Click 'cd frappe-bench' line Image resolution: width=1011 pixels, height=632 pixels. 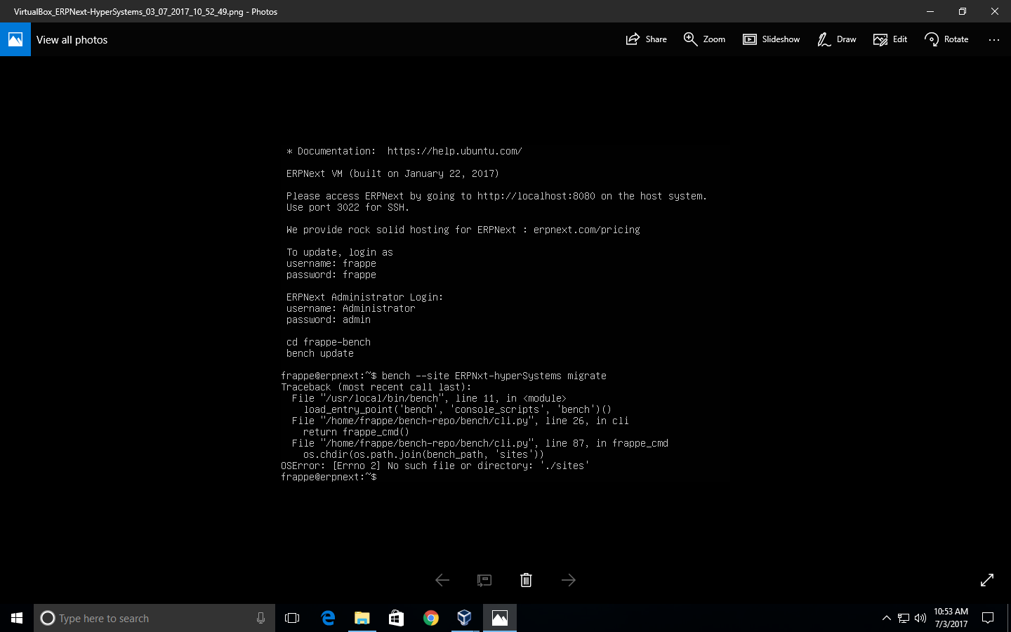(329, 342)
